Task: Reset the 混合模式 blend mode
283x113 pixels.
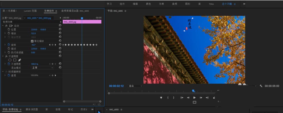Action: 60,67
